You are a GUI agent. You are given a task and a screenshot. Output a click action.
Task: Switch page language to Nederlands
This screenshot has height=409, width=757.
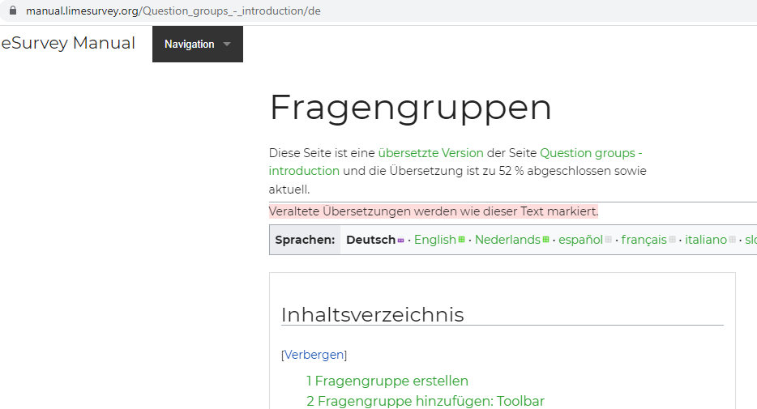coord(507,240)
